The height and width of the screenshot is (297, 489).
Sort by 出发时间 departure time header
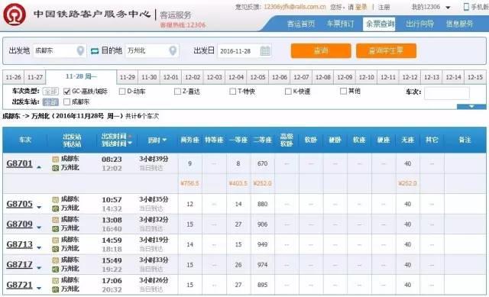click(x=114, y=136)
